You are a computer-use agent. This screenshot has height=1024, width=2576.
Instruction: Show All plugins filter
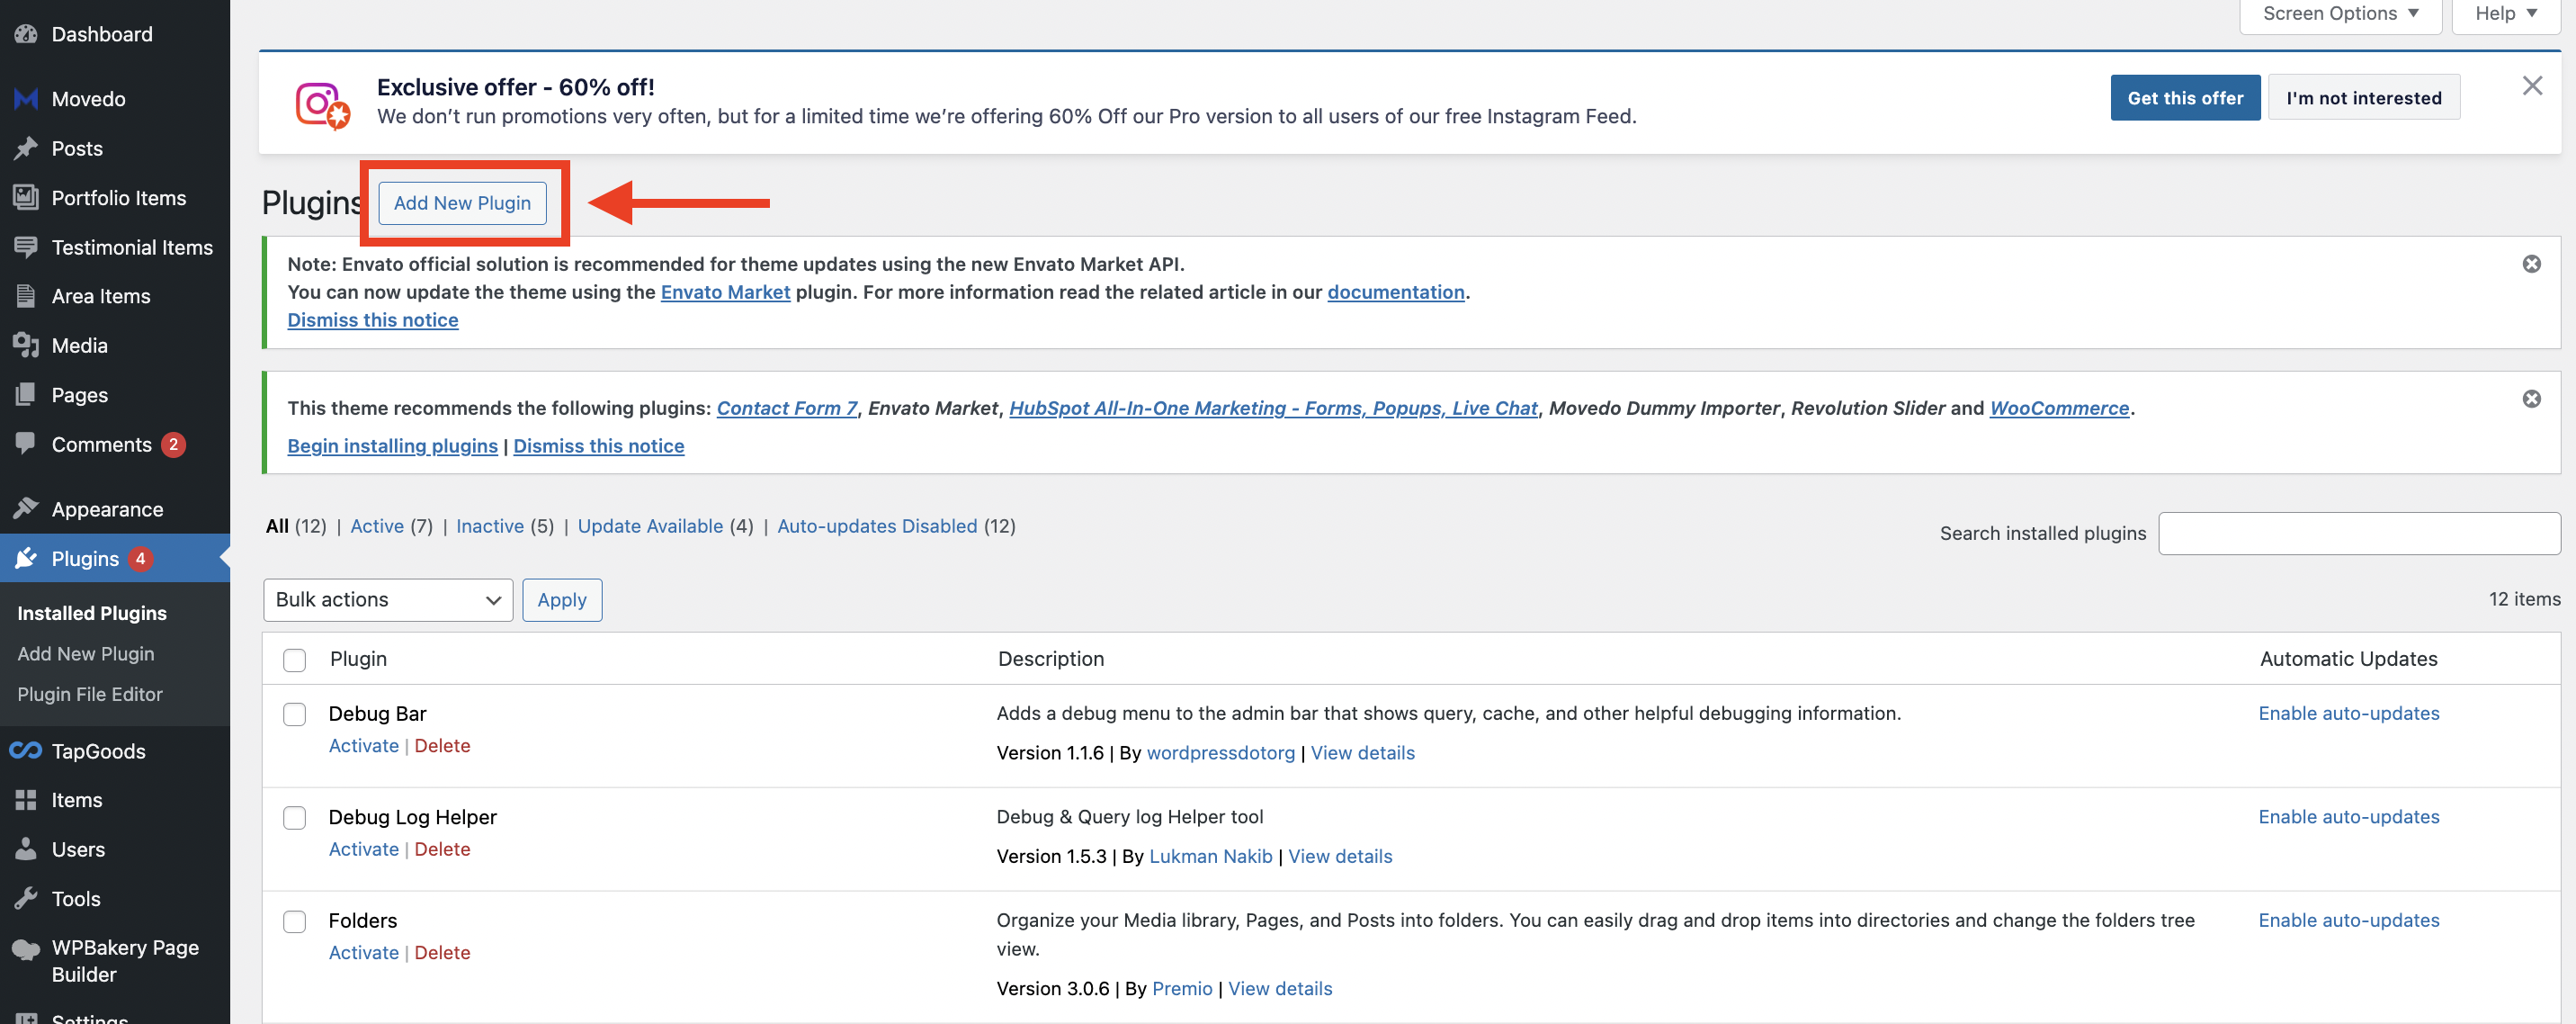277,526
